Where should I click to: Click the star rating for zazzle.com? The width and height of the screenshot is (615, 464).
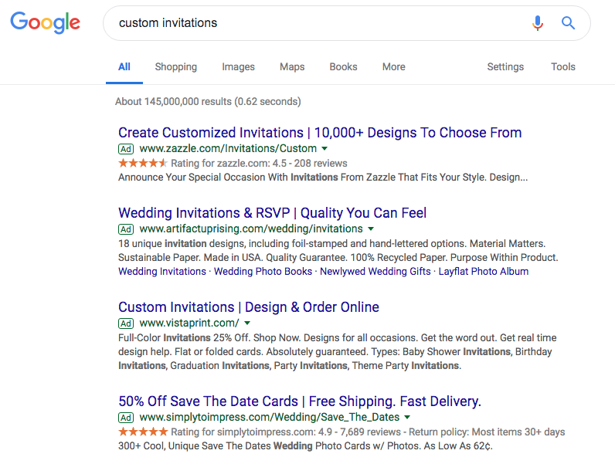click(x=143, y=163)
